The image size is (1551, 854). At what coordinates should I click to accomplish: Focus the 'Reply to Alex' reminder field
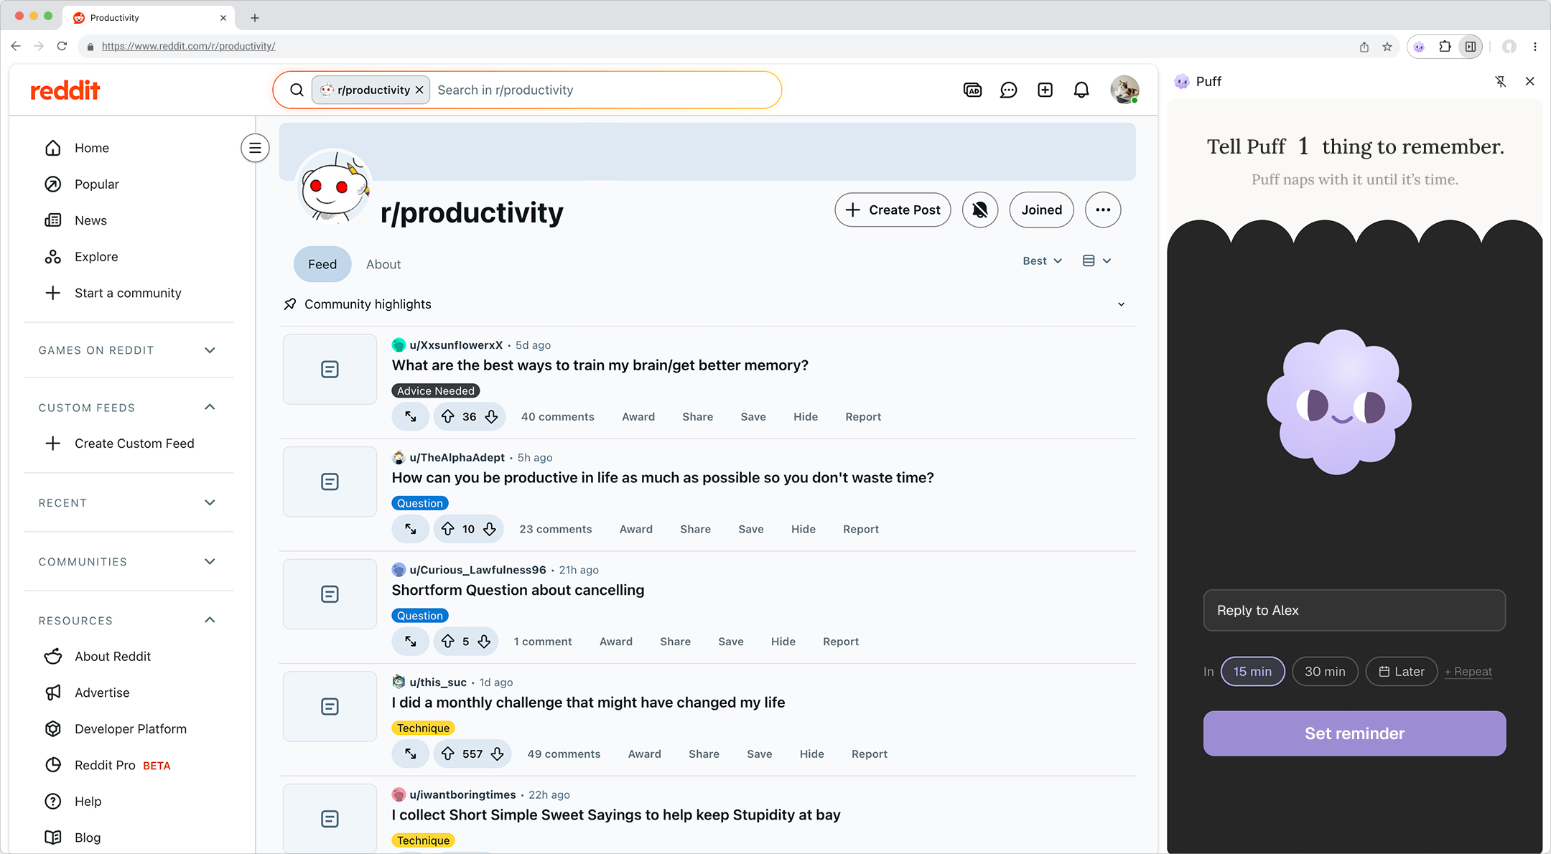pyautogui.click(x=1354, y=611)
